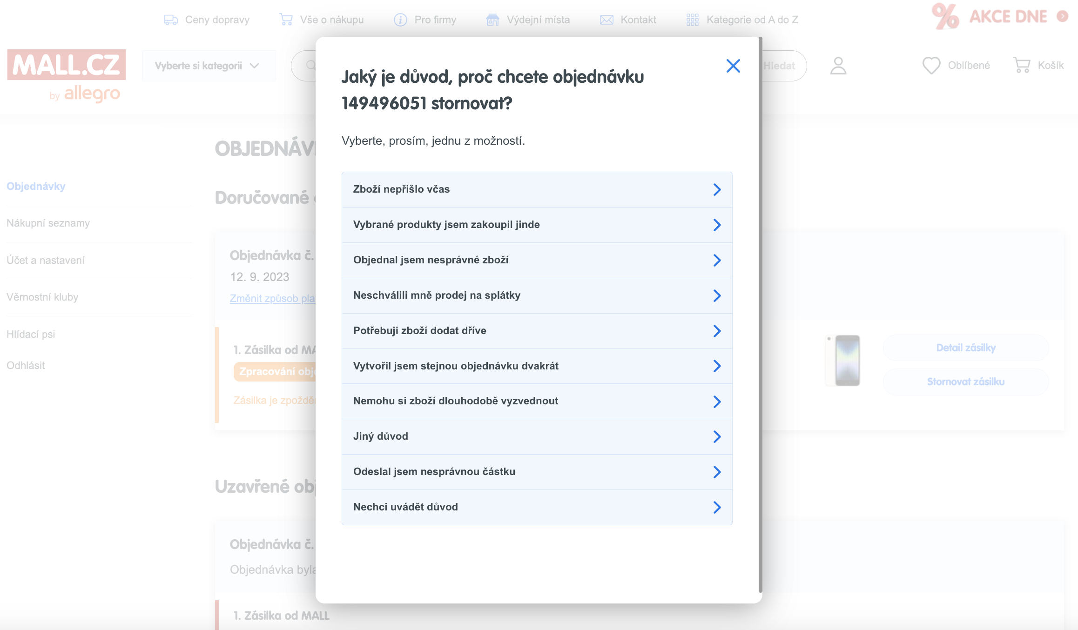Open Detail zásilky button

click(966, 348)
